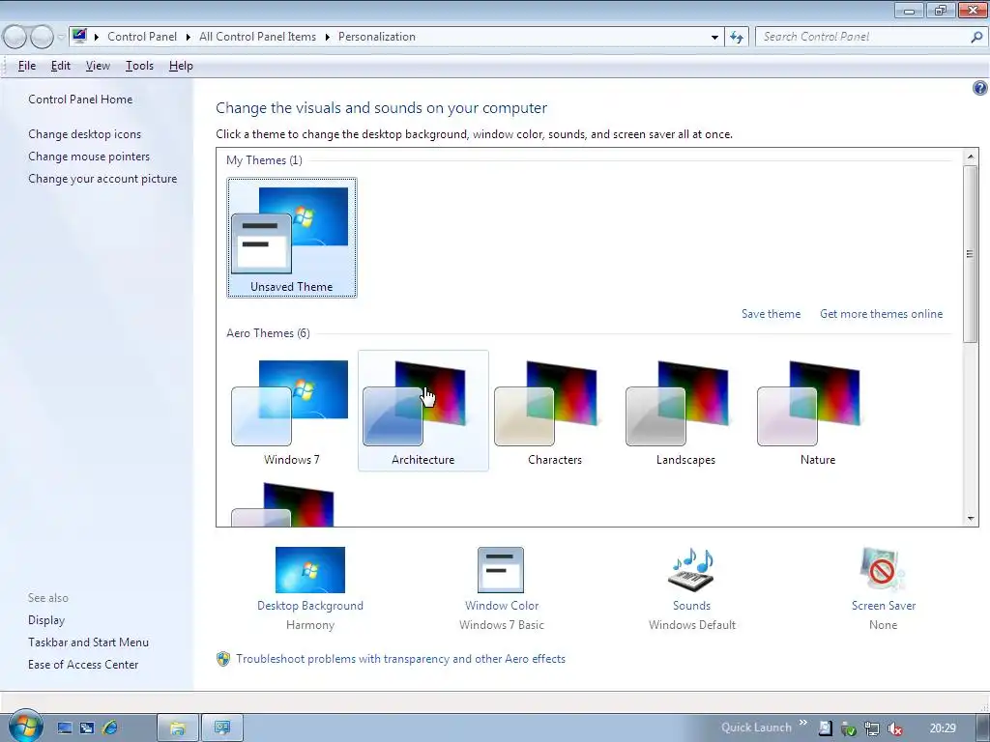Click the Save theme link
This screenshot has height=742, width=990.
point(771,314)
